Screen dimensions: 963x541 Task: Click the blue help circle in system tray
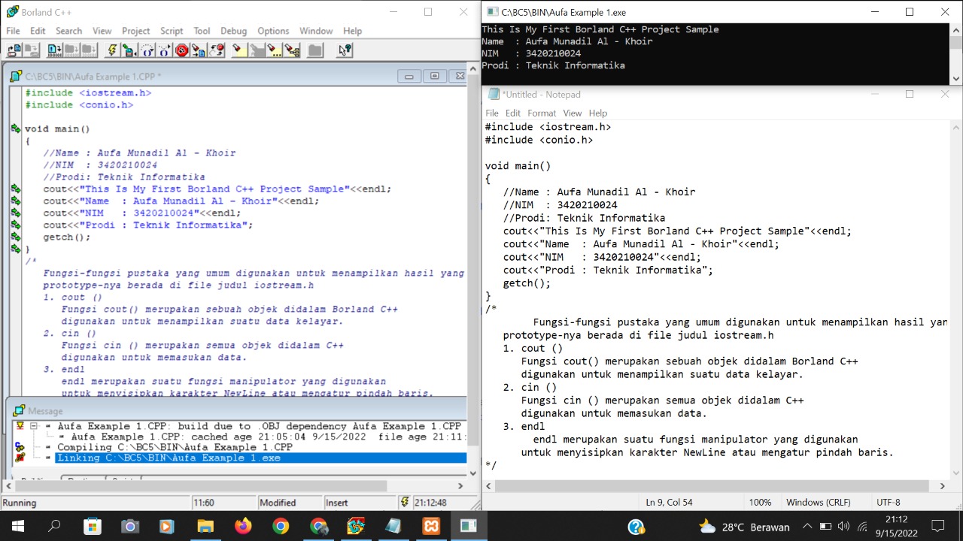636,527
